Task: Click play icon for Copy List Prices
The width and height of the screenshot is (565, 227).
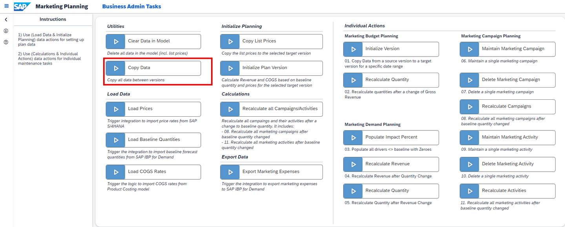Action: pos(230,41)
